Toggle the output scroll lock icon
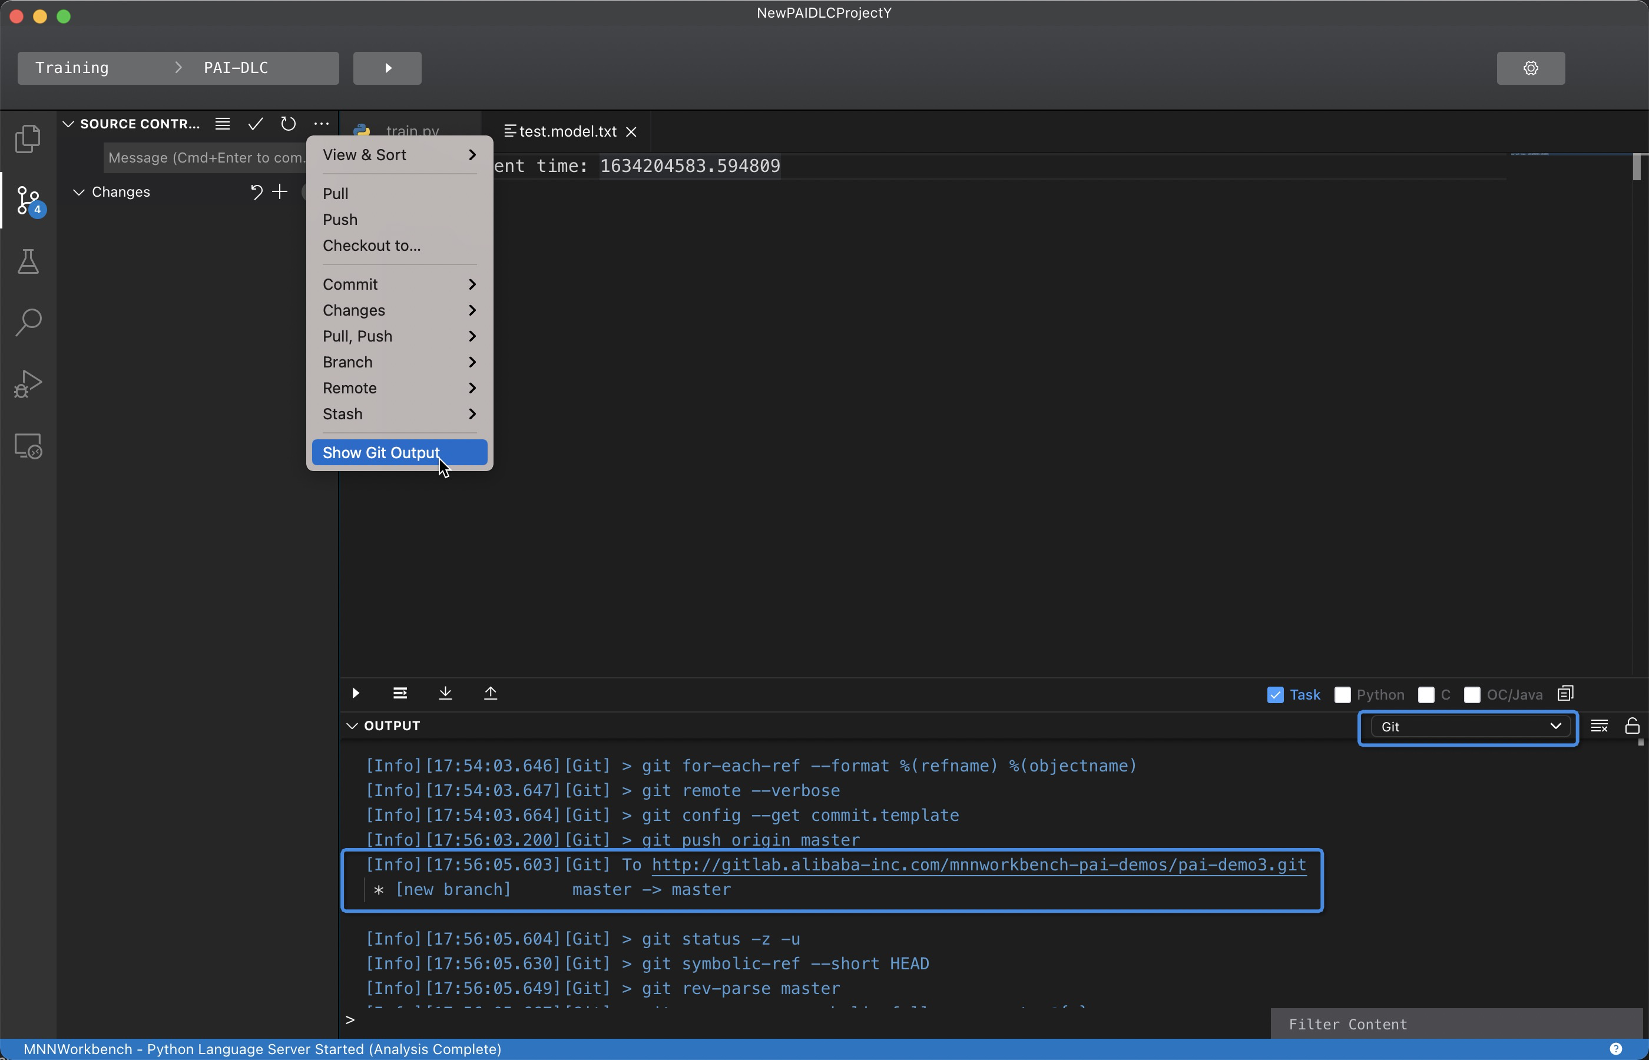1649x1060 pixels. (x=1632, y=726)
